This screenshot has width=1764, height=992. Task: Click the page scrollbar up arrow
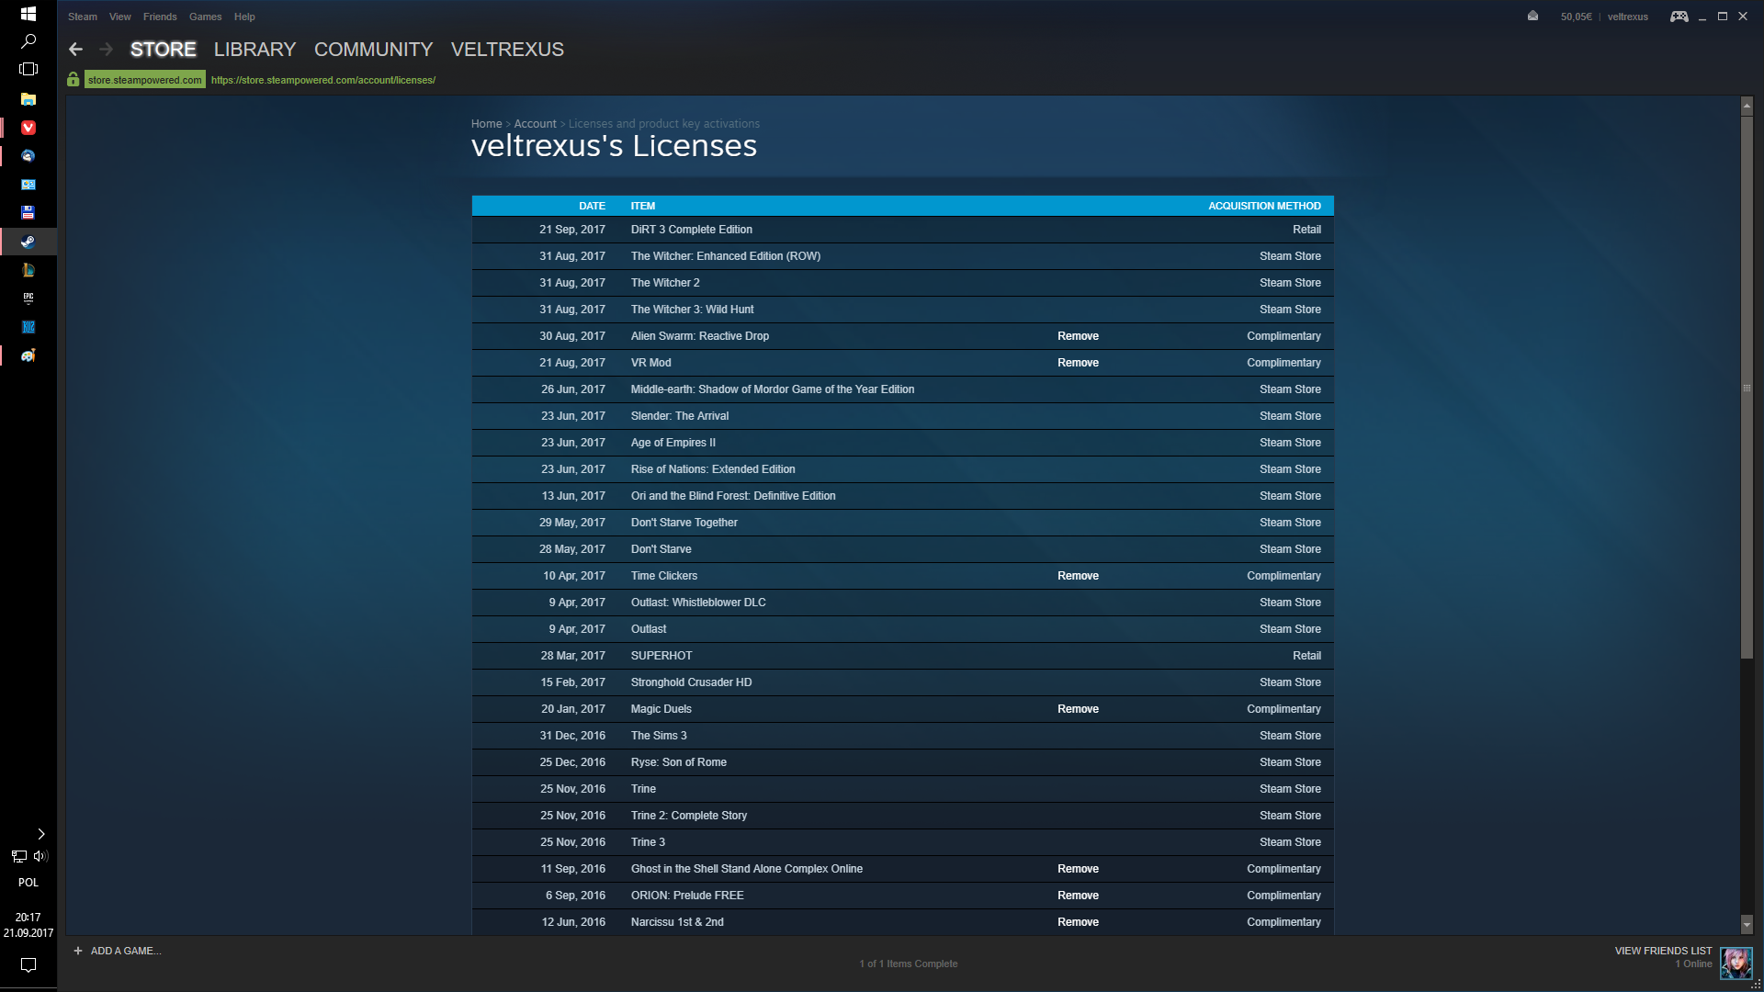pos(1747,107)
